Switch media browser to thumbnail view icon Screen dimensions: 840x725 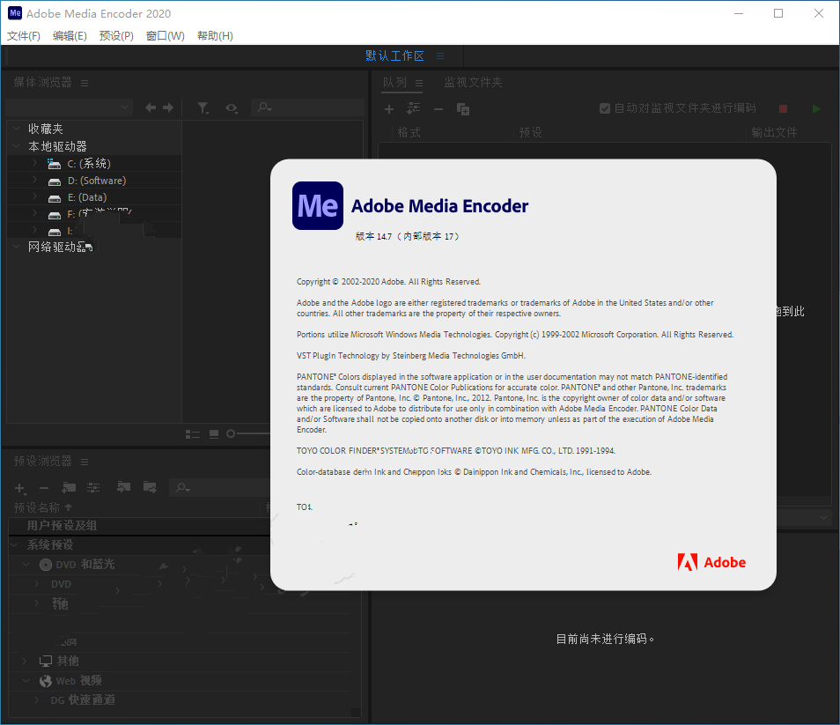(214, 434)
